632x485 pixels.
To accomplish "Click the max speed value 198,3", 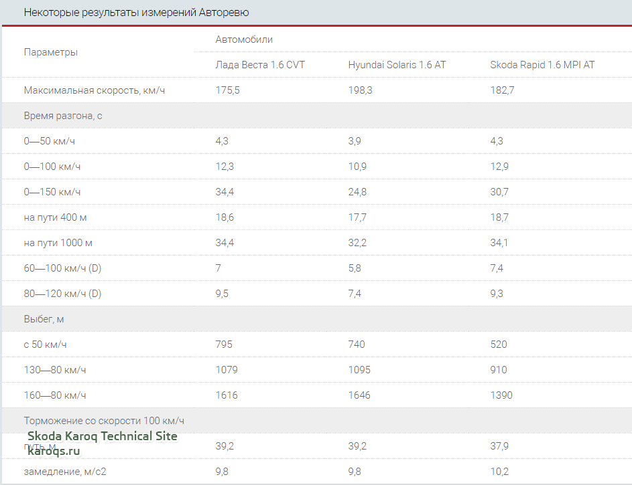I will (x=360, y=90).
